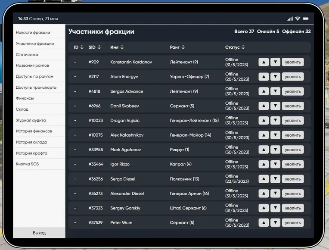Viewport: 329px width, 250px height.
Task: Demote Mark Agafonov with the down arrow
Action: (x=275, y=150)
